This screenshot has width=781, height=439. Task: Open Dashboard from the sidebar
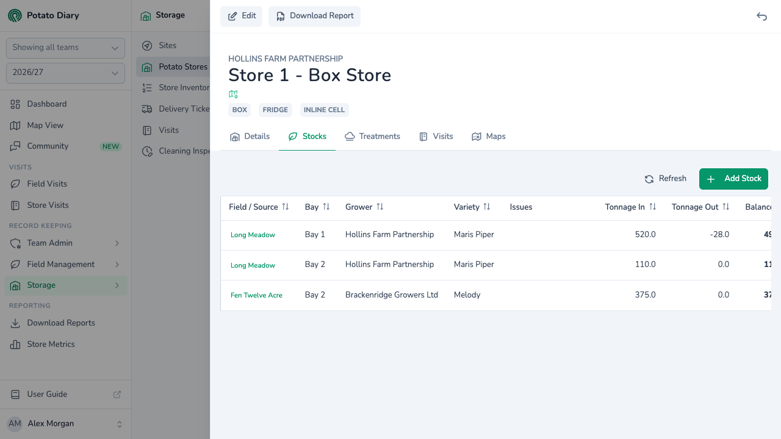66,104
